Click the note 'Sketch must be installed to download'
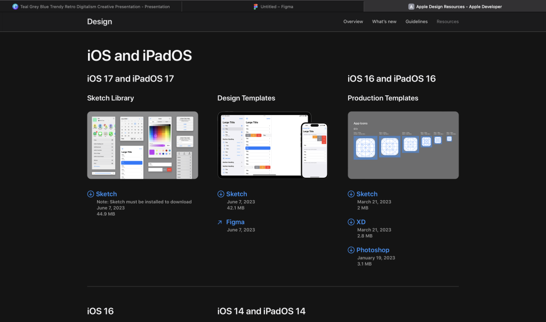546x322 pixels. [144, 202]
